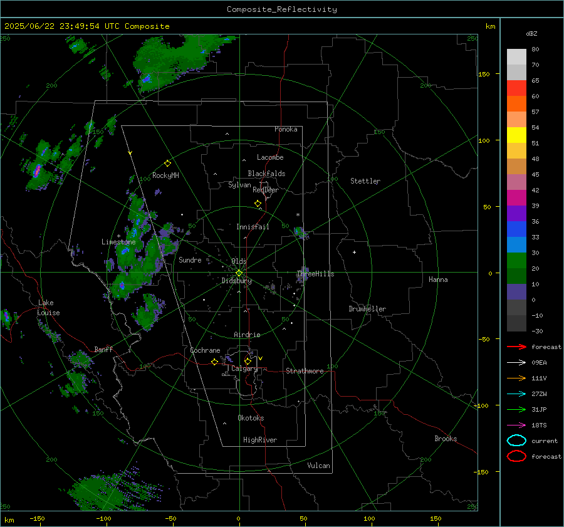564x527 pixels.
Task: Select the cyan 27ZW arrow icon
Action: click(x=516, y=394)
